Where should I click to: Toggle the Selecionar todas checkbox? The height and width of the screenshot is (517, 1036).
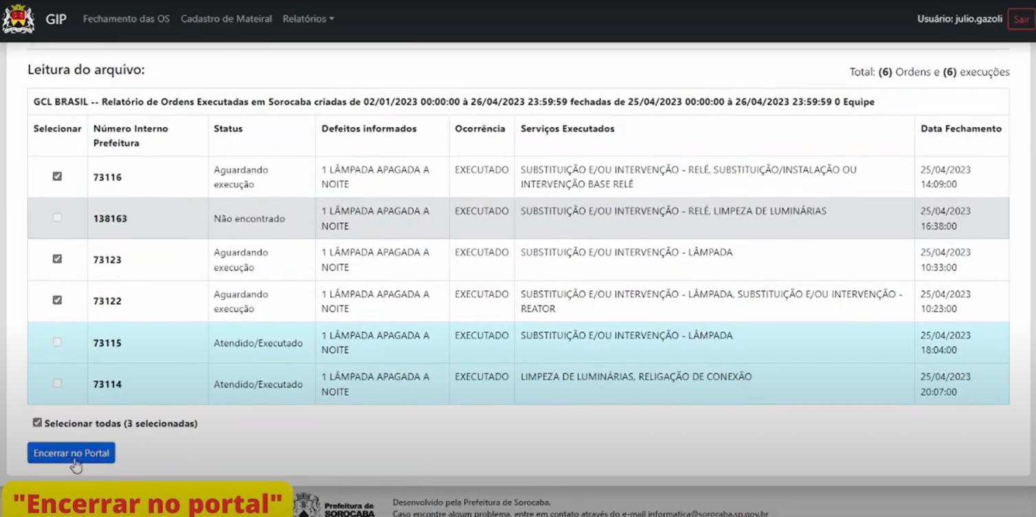point(37,423)
